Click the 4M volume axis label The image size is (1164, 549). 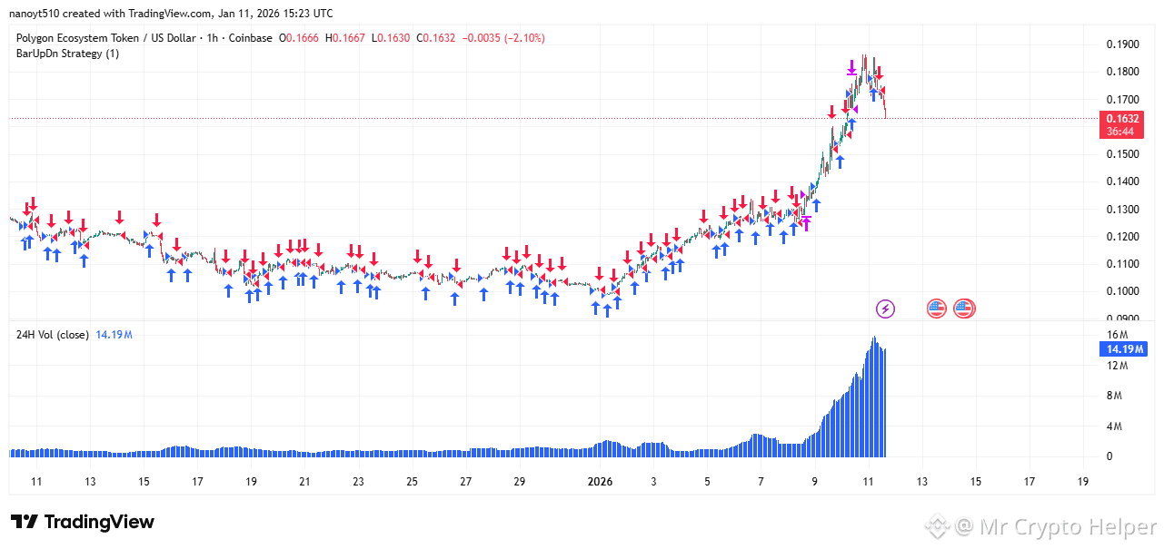[1114, 426]
